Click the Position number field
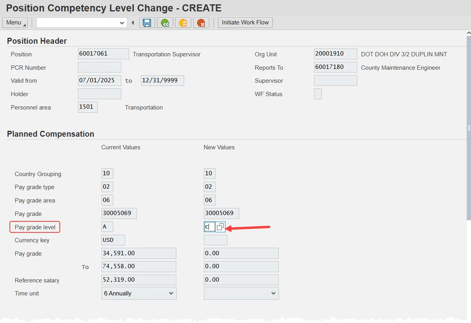Screen dimensions: 471x323 [103, 54]
